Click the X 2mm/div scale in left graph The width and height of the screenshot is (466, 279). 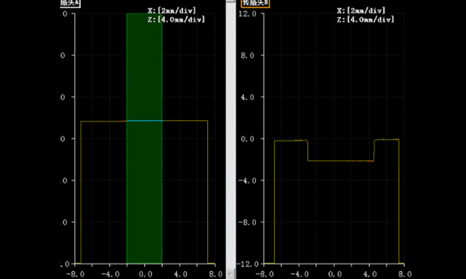(172, 11)
